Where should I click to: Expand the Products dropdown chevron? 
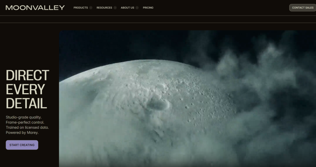click(x=91, y=8)
